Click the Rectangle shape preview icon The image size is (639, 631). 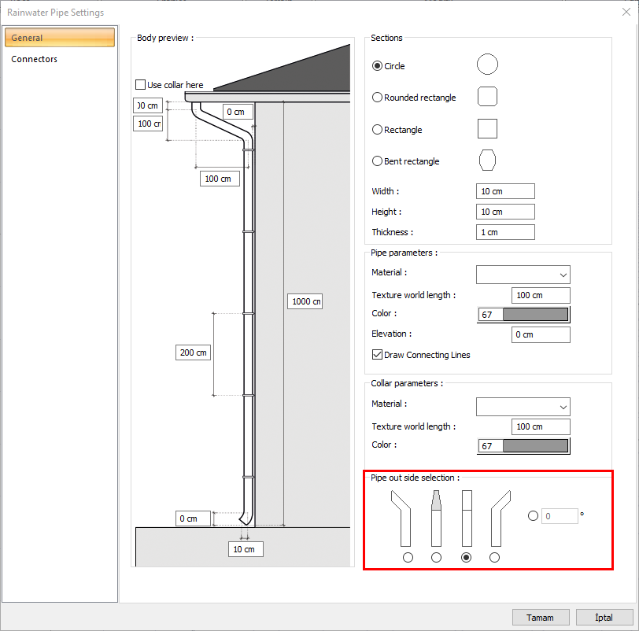tap(486, 128)
